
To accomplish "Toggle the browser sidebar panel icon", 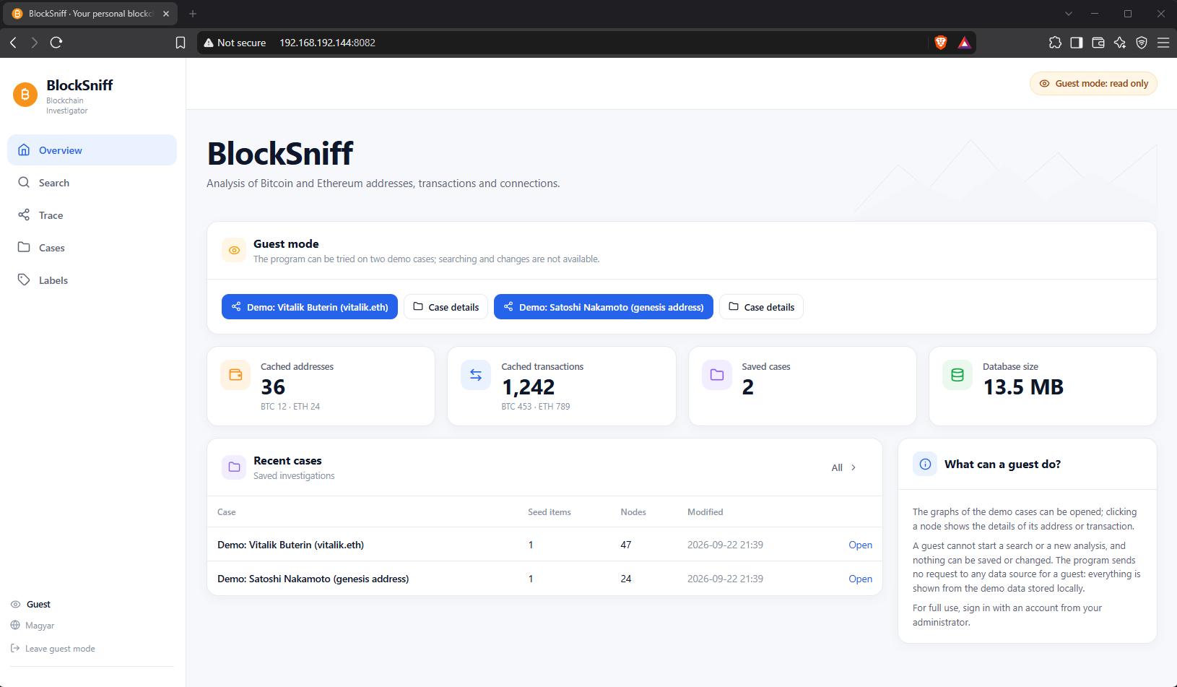I will click(x=1077, y=43).
